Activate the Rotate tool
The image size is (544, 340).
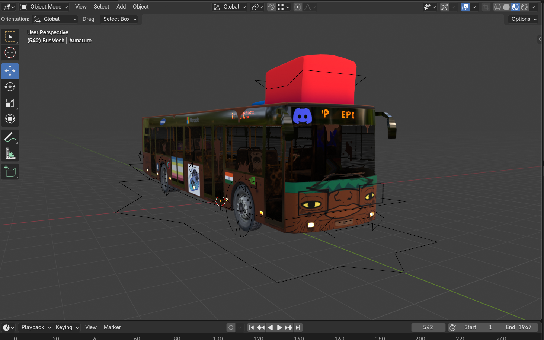pos(10,87)
